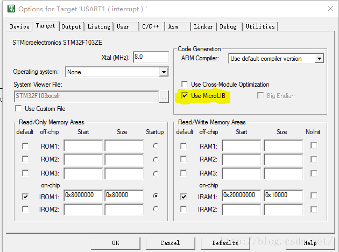Check the RAM2 NoInit checkbox
Screen dimensions: 339x252
pyautogui.click(x=314, y=159)
